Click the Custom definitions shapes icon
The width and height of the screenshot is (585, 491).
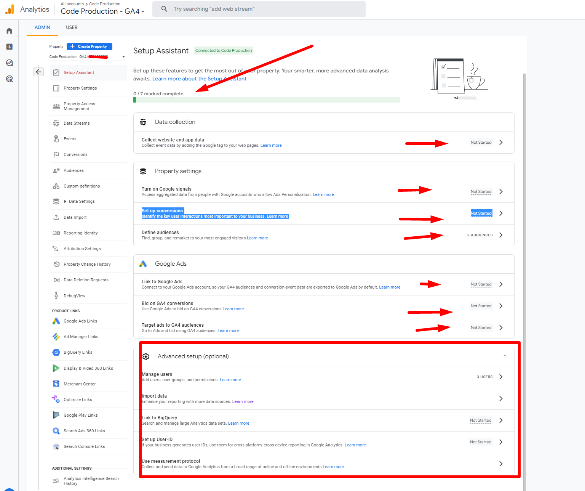[56, 186]
